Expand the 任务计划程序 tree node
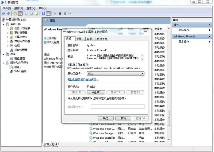 coord(7,28)
